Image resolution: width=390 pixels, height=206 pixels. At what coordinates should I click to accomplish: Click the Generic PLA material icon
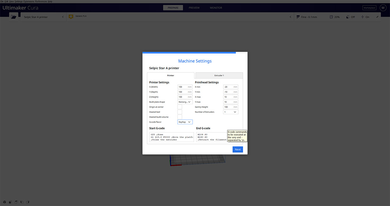click(x=71, y=17)
